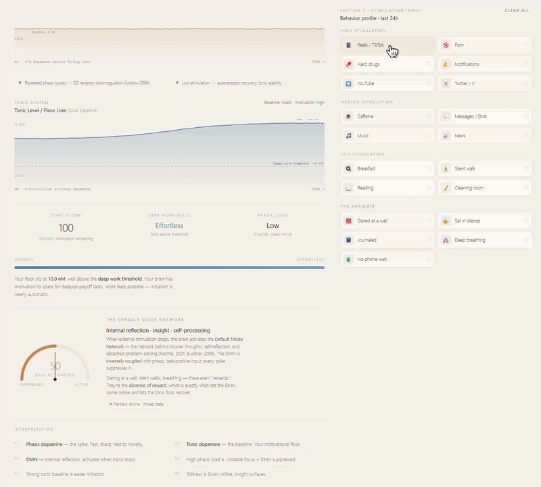Click the No phone walk tree icon

point(349,259)
